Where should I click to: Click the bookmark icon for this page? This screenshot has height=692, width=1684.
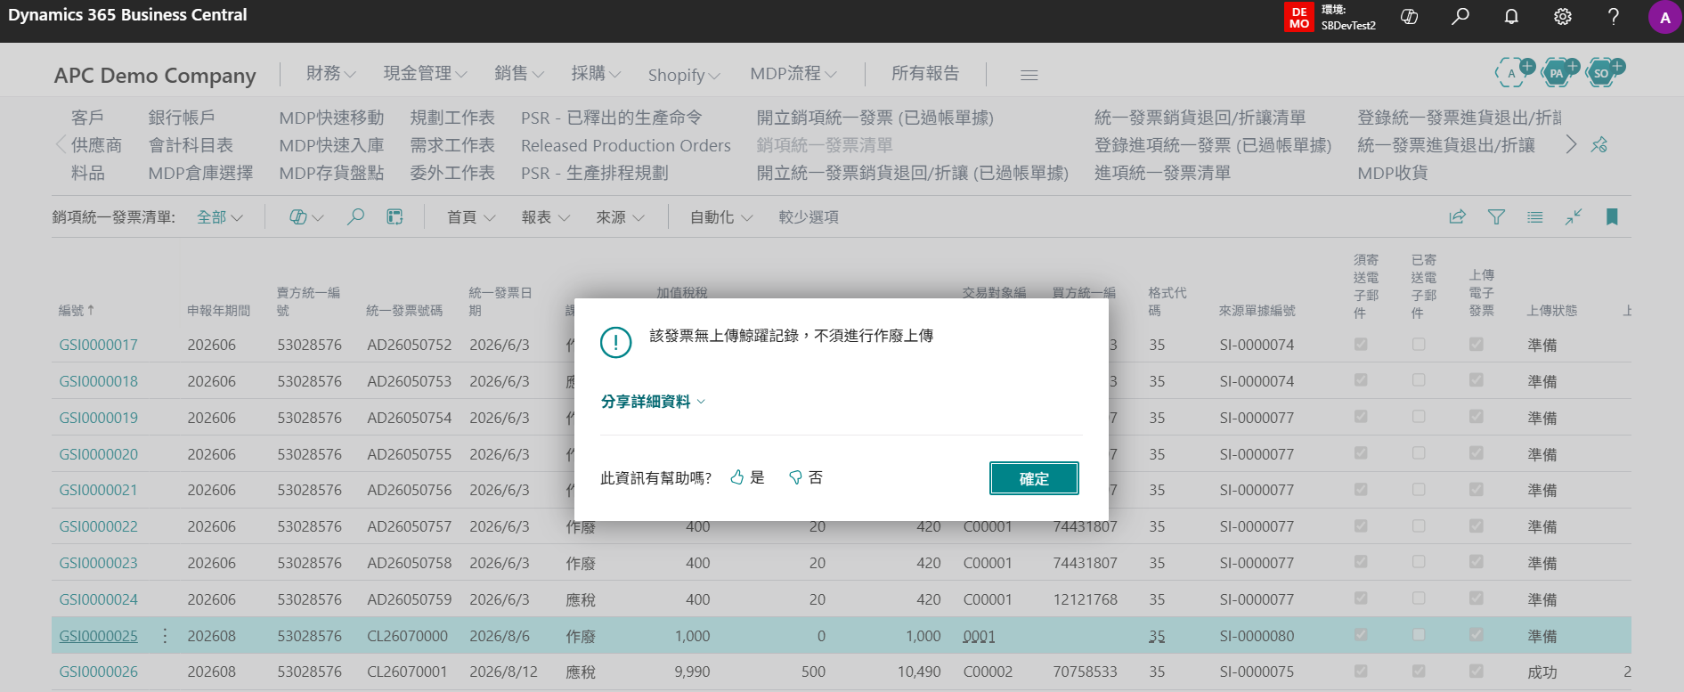[x=1612, y=216]
